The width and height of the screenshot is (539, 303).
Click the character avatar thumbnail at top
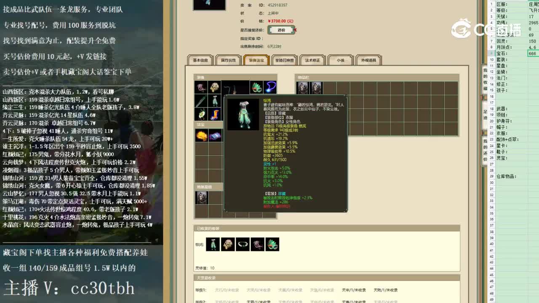(x=209, y=5)
